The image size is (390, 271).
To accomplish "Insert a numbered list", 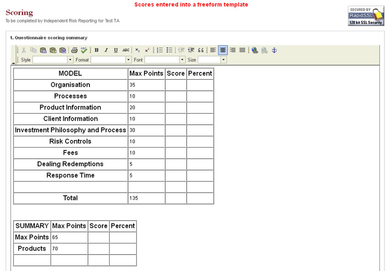I will (x=160, y=50).
